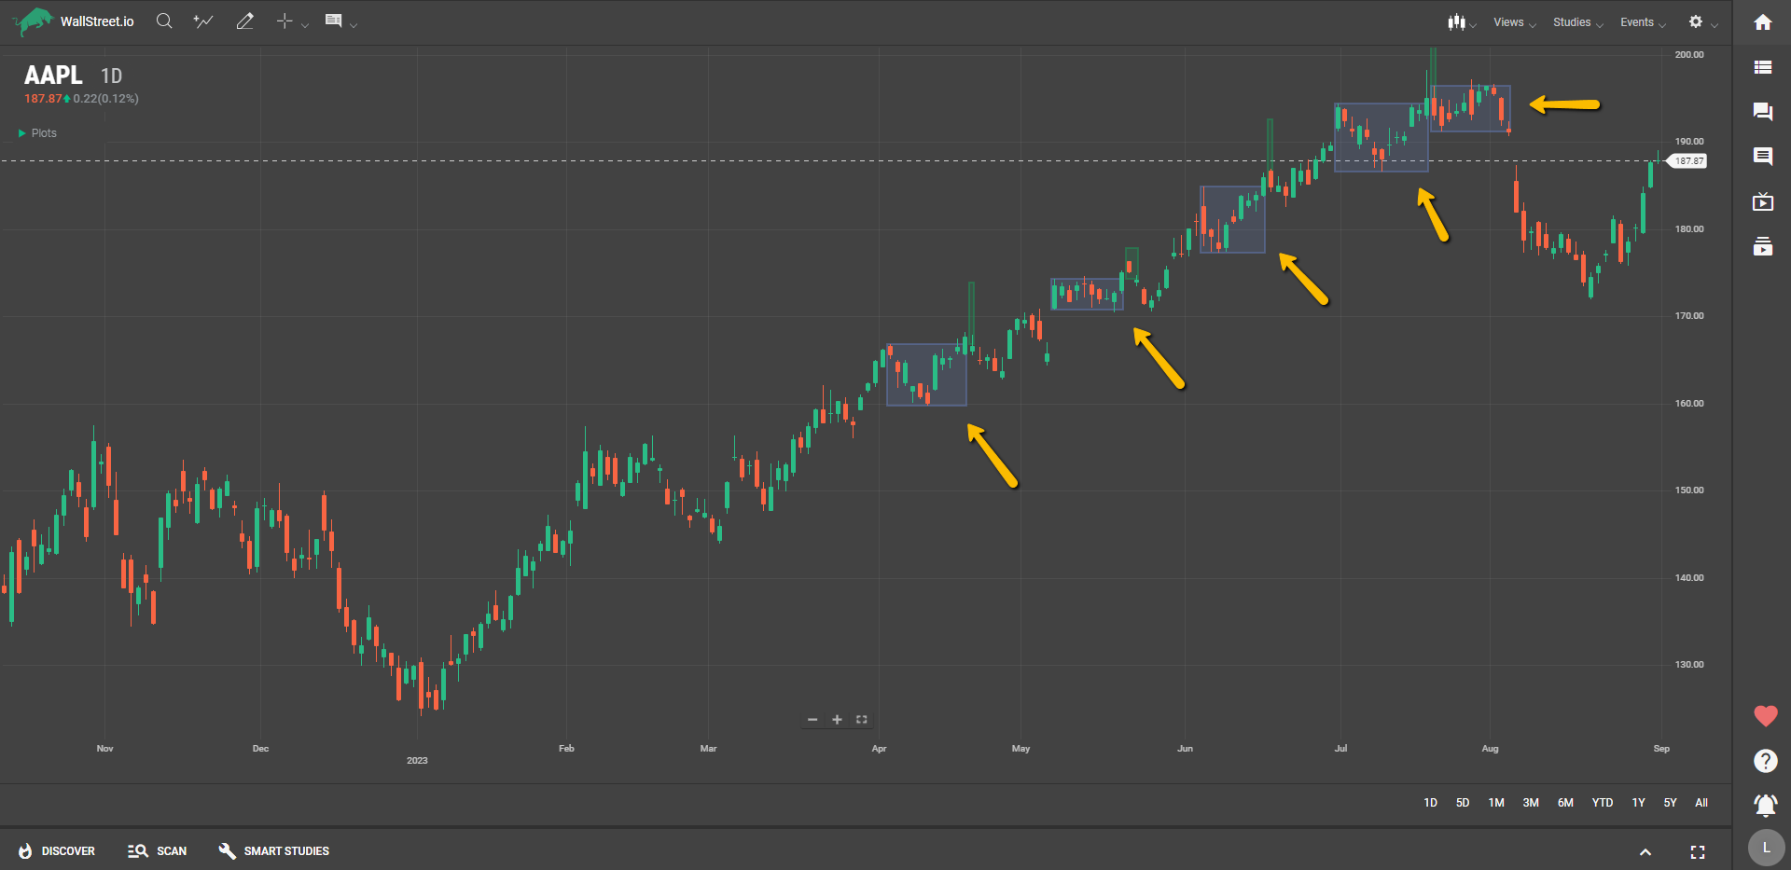The height and width of the screenshot is (870, 1791).
Task: Open the Smart Studies panel
Action: (273, 851)
